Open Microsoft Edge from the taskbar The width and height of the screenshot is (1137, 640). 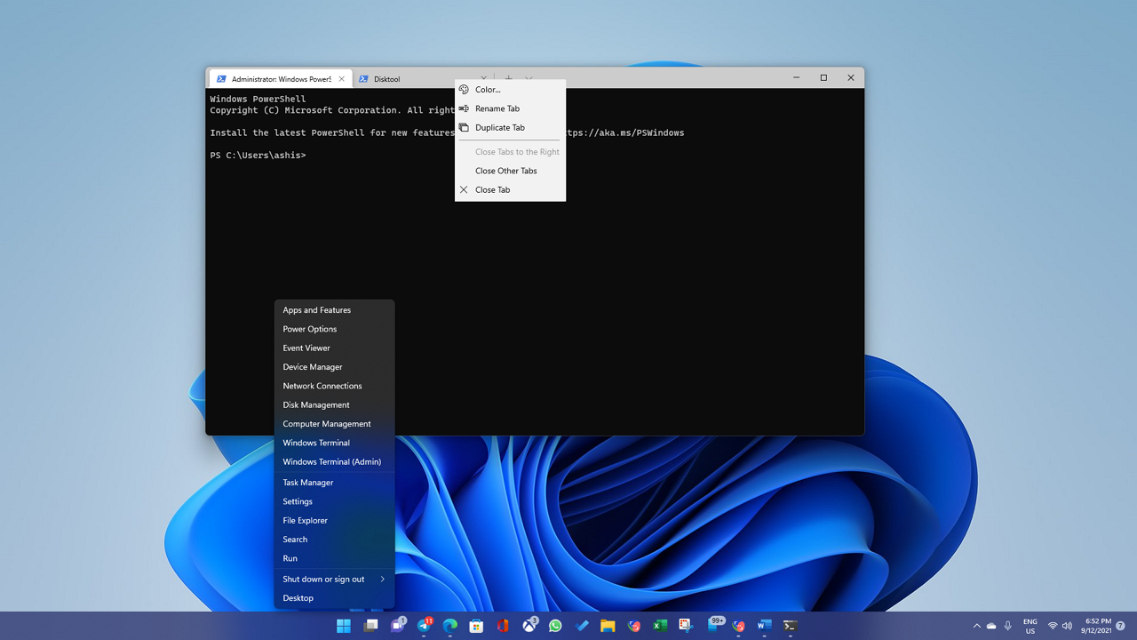click(x=450, y=626)
